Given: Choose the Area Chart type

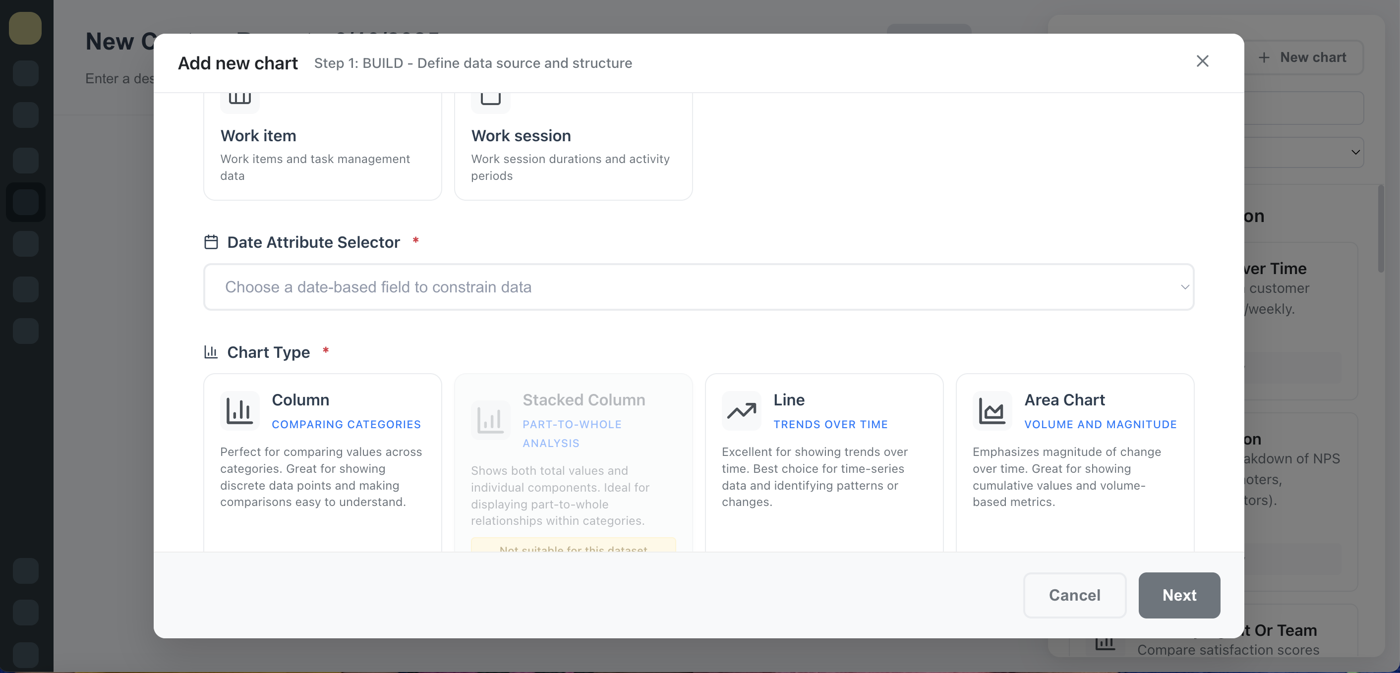Looking at the screenshot, I should pyautogui.click(x=1075, y=462).
